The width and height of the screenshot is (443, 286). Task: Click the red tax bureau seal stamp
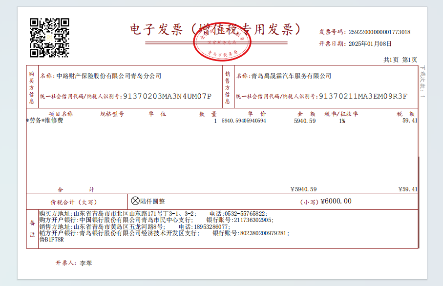click(222, 41)
